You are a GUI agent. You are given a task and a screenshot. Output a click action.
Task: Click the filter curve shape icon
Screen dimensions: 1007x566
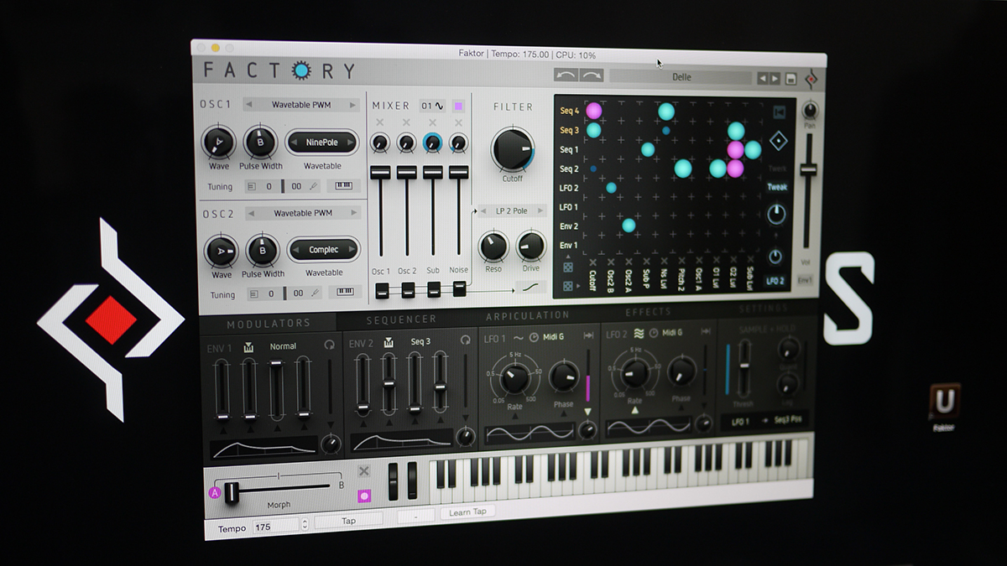click(531, 287)
